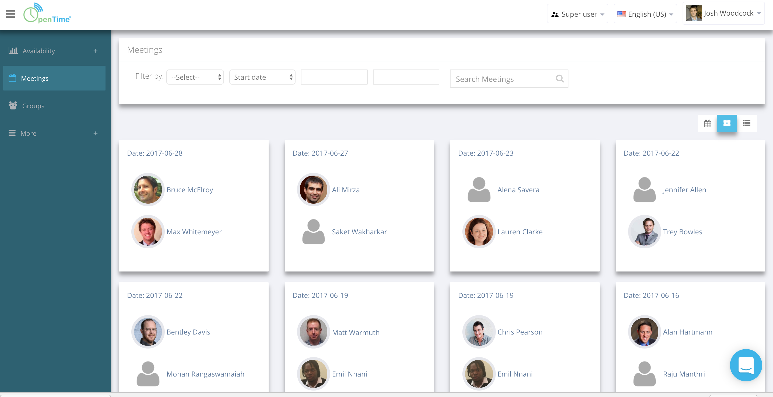Image resolution: width=773 pixels, height=397 pixels.
Task: Click Trey Bowles' profile photo
Action: tap(644, 232)
